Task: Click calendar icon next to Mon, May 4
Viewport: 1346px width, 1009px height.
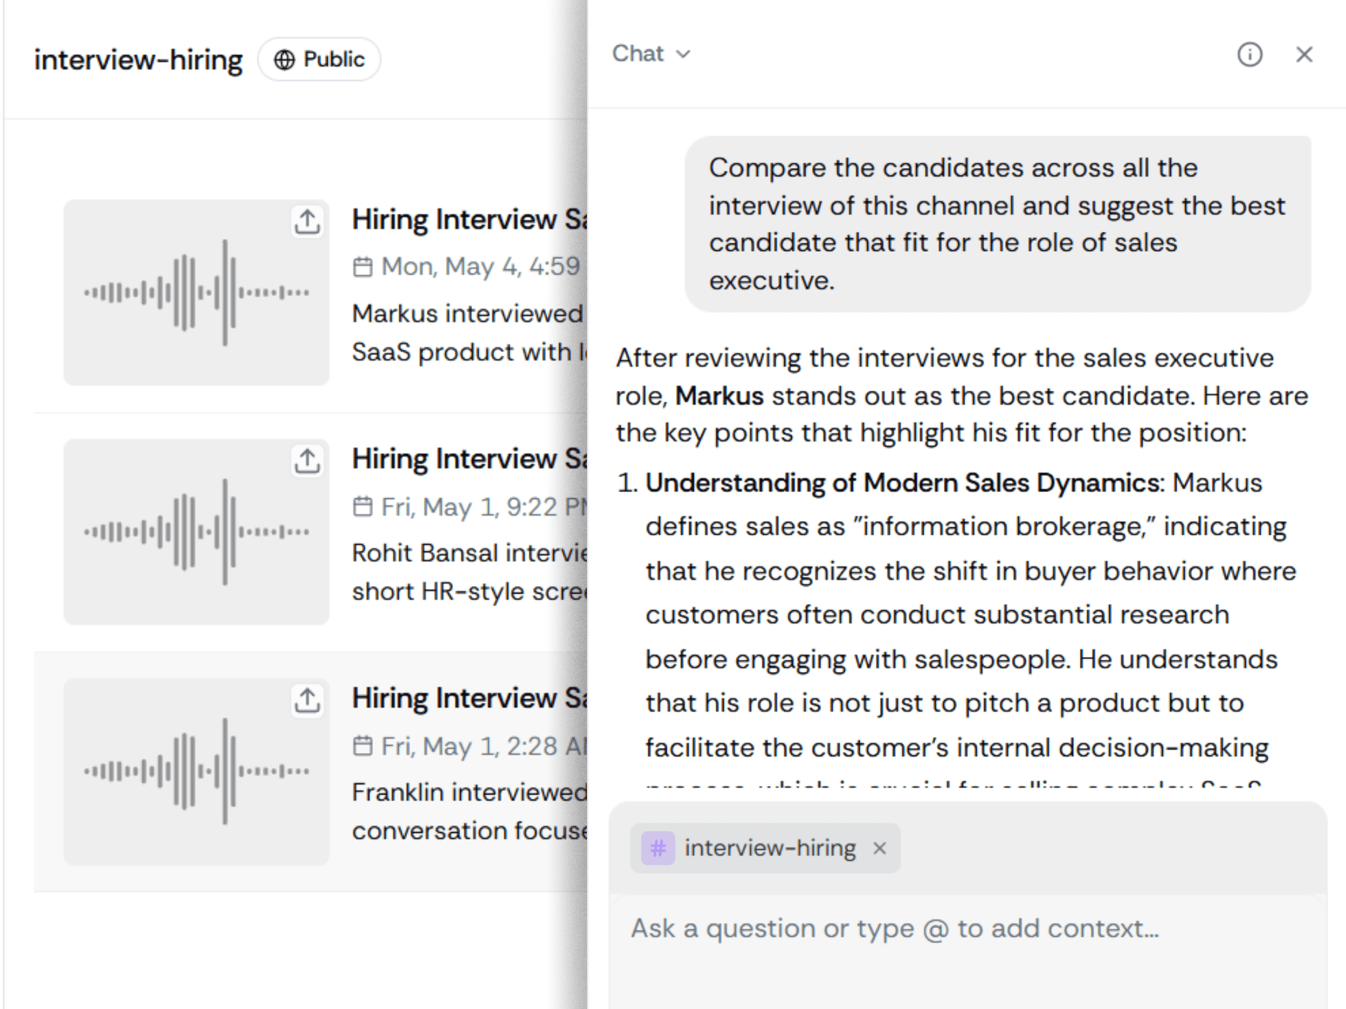Action: point(362,267)
